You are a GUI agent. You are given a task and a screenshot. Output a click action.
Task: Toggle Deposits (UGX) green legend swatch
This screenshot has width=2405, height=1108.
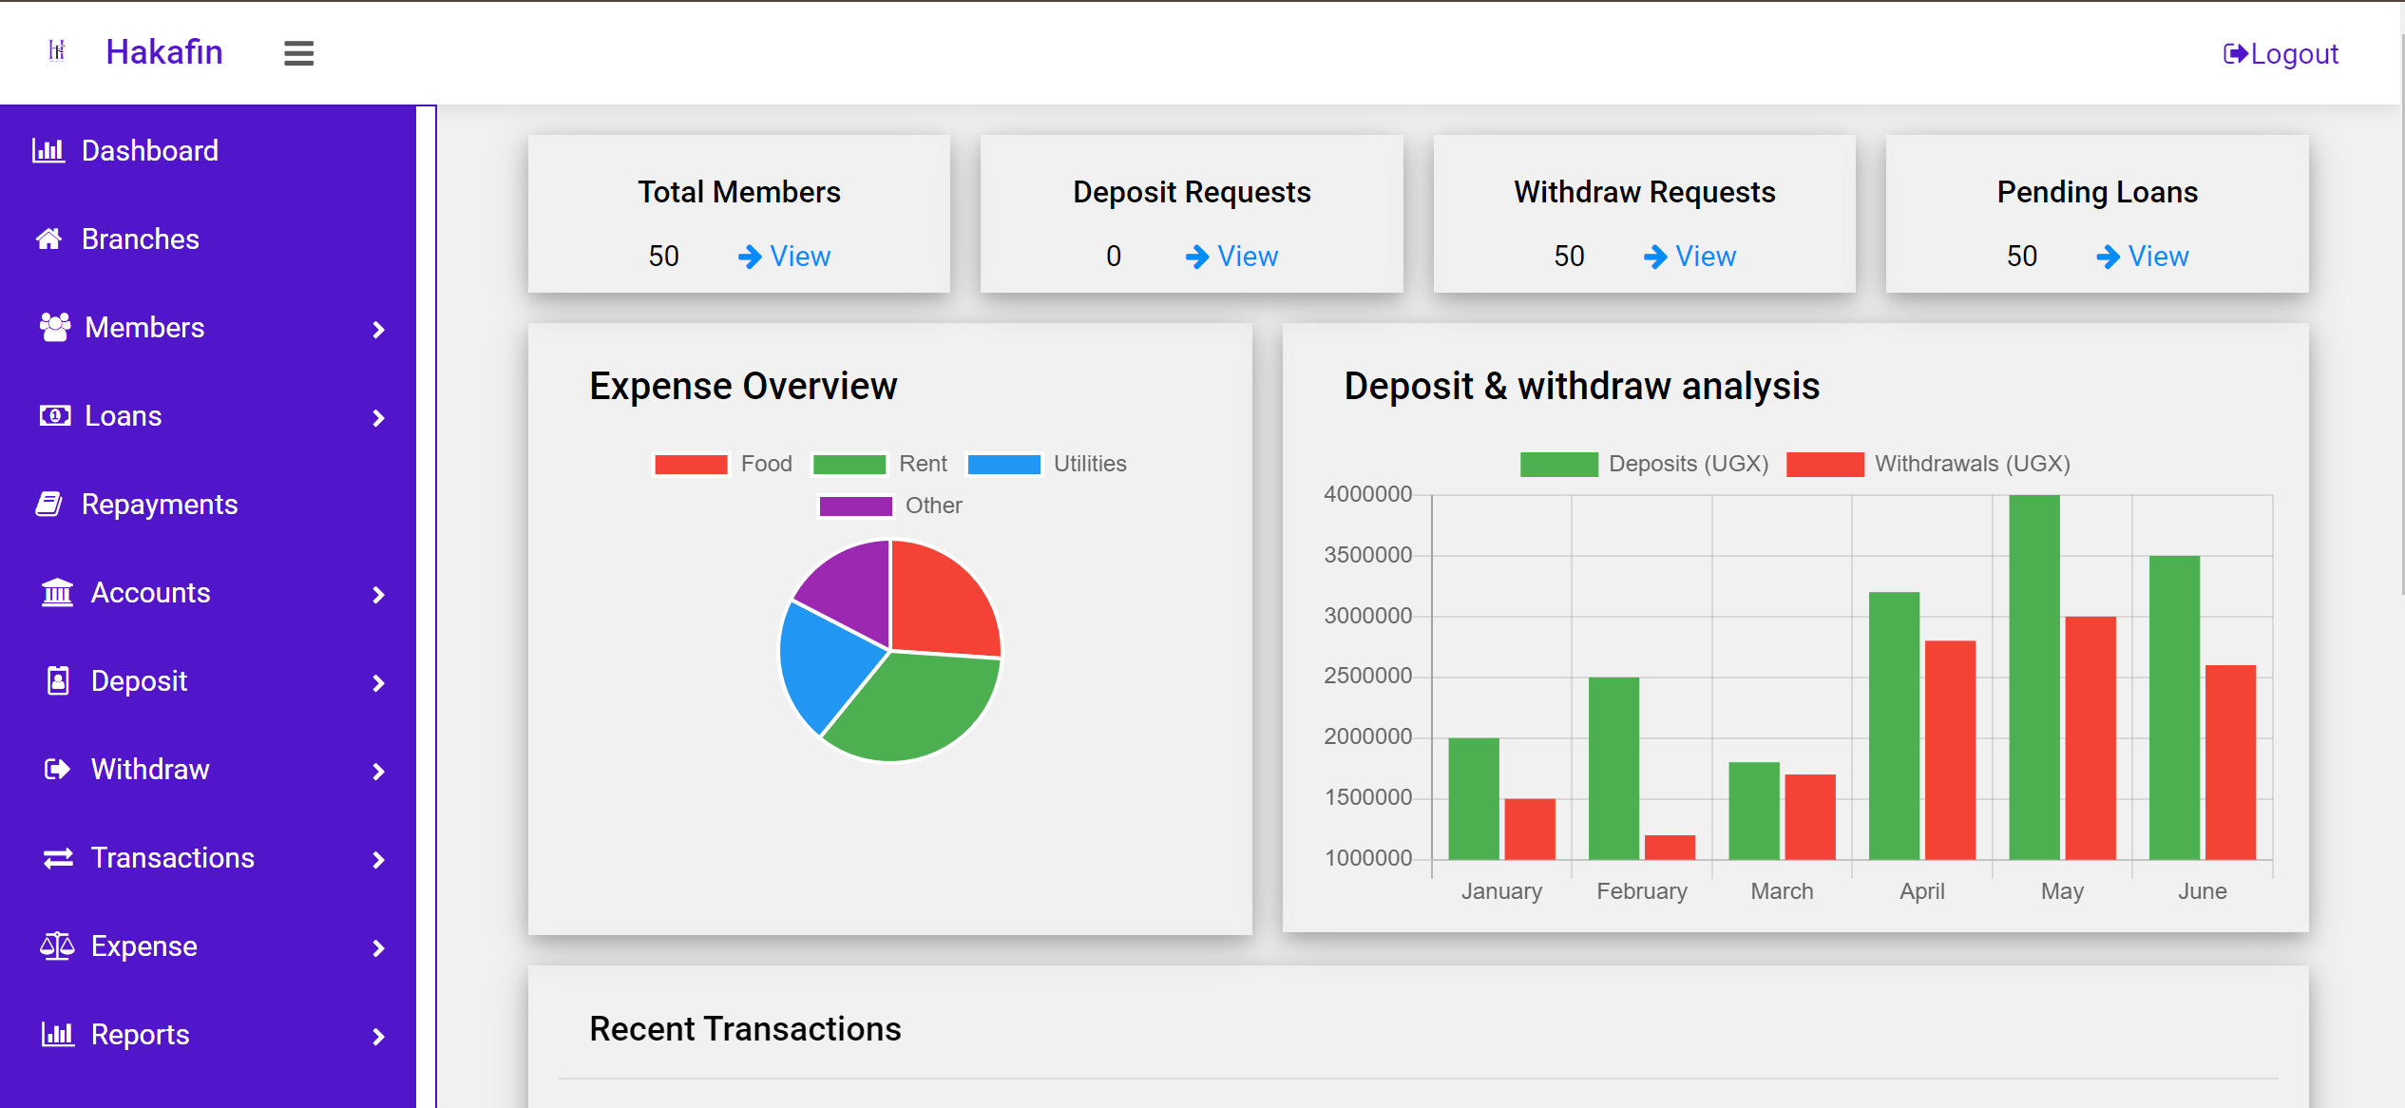pos(1558,464)
